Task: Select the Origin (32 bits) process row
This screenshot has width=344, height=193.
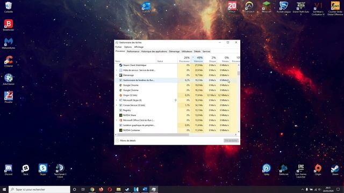Action: (176, 95)
